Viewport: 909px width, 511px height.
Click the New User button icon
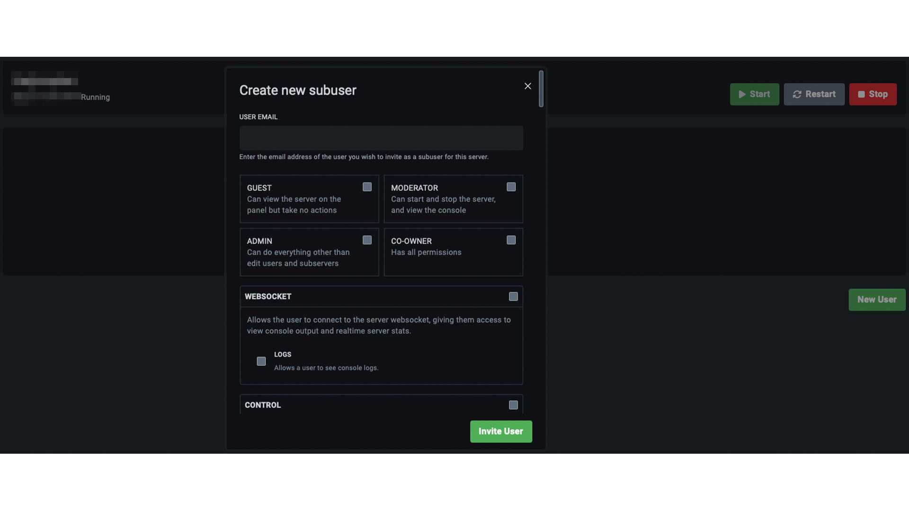coord(876,300)
